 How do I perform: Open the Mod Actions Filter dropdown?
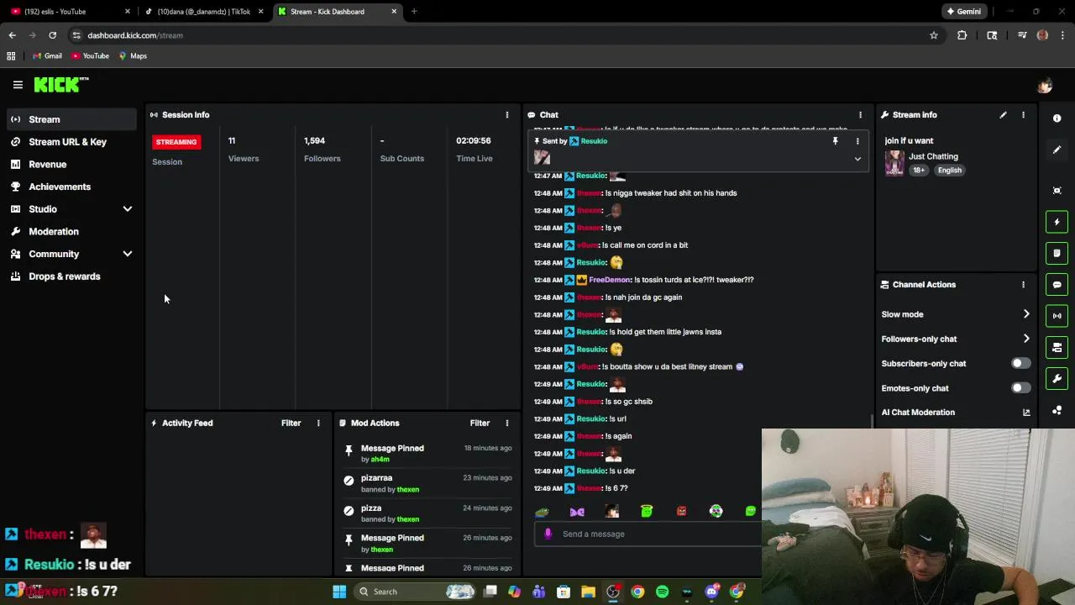pos(480,423)
